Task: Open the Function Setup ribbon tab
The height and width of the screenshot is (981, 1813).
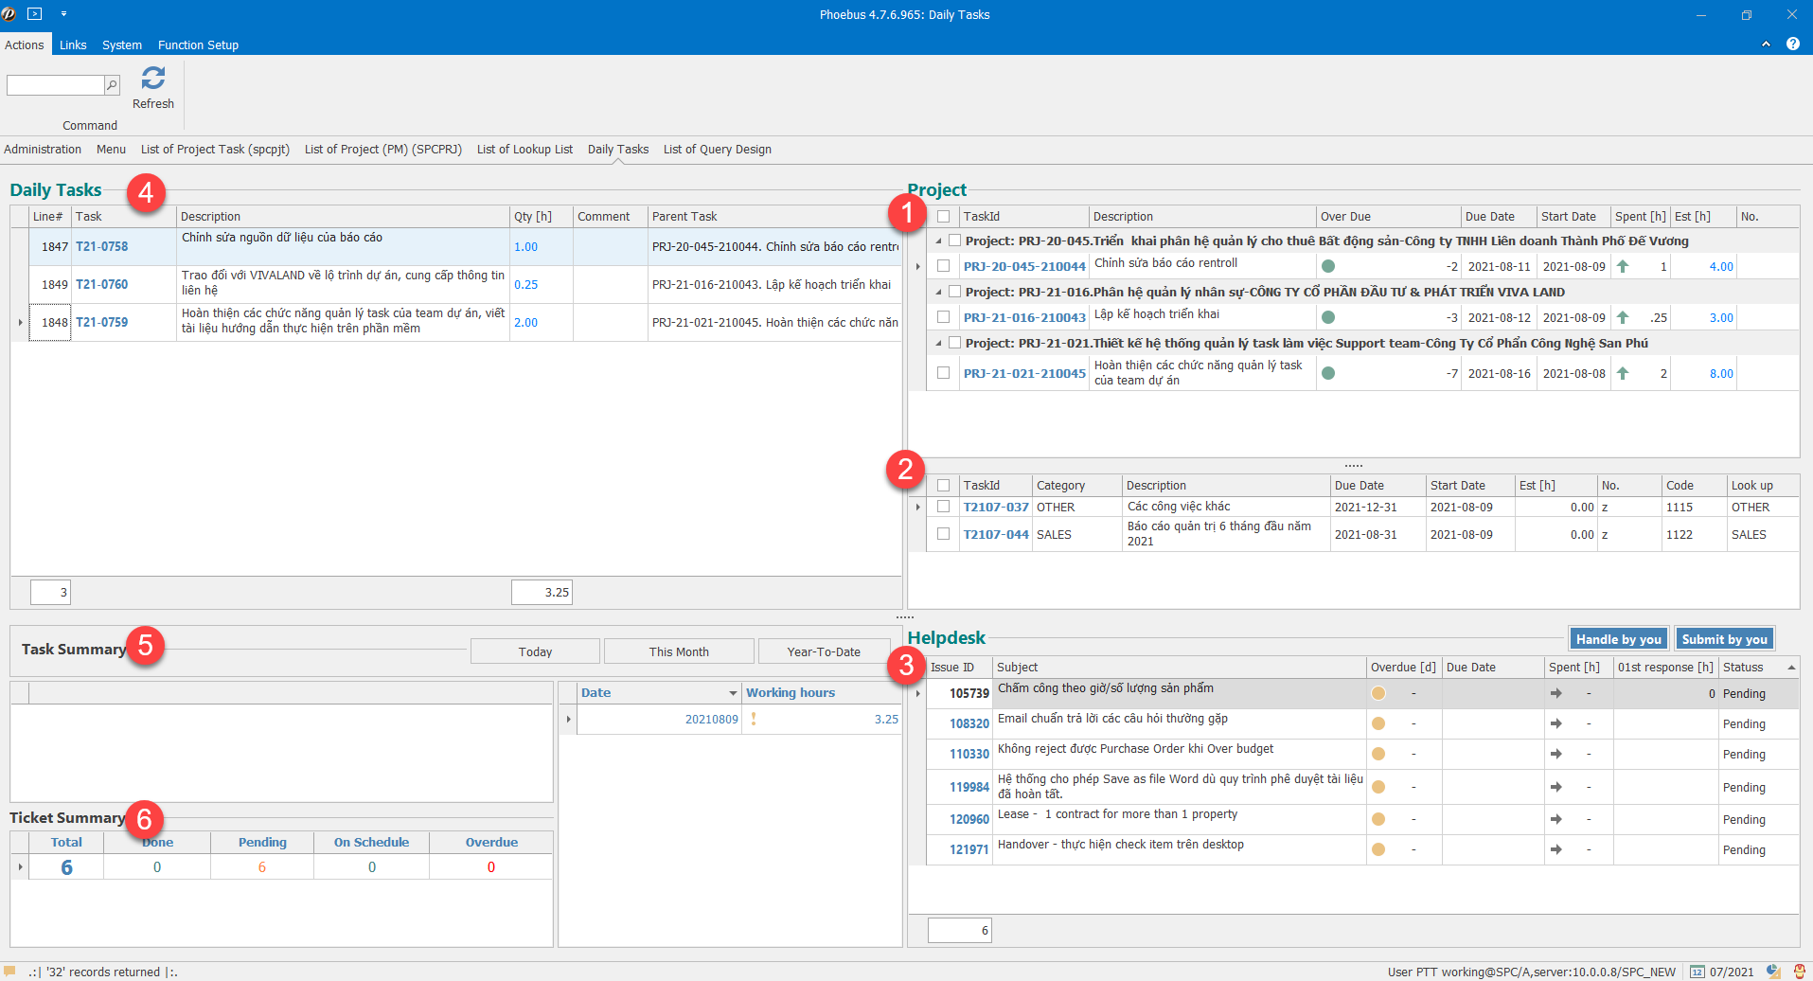Action: point(198,45)
